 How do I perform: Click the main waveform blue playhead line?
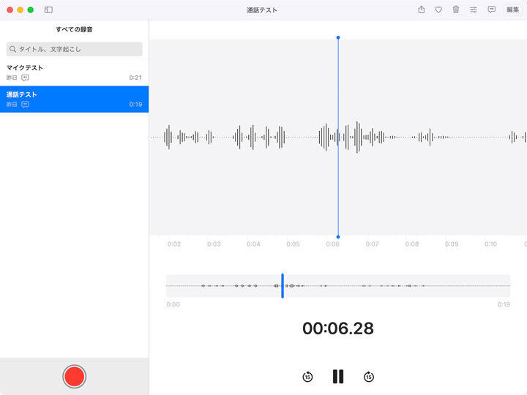338,137
